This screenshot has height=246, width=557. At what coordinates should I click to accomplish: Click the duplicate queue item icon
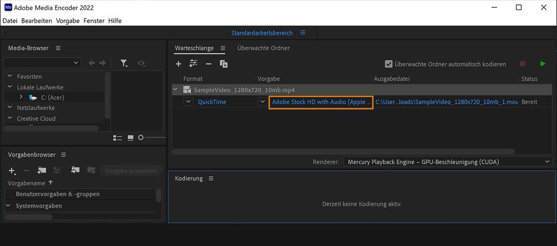point(223,64)
